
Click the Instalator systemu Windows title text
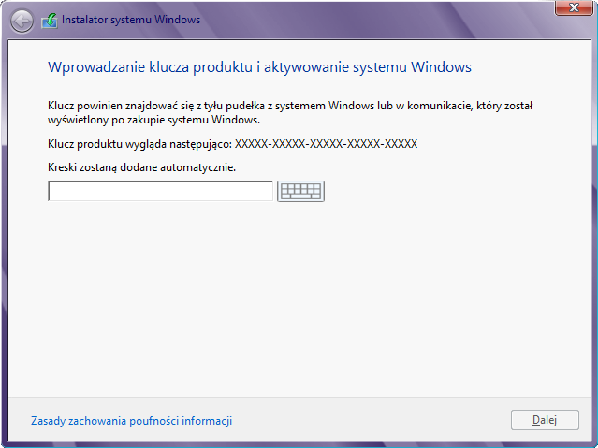click(x=131, y=20)
